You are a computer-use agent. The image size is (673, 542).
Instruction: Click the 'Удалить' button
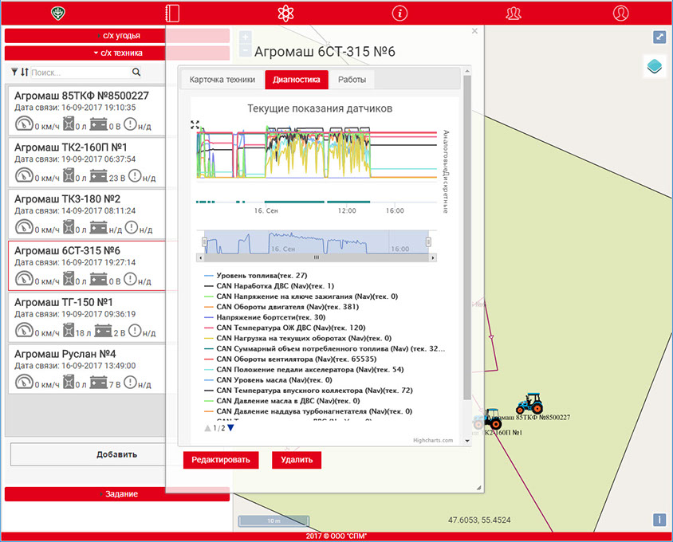tap(297, 460)
